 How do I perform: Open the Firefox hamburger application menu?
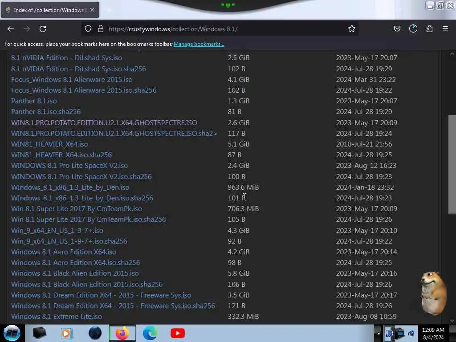(445, 29)
